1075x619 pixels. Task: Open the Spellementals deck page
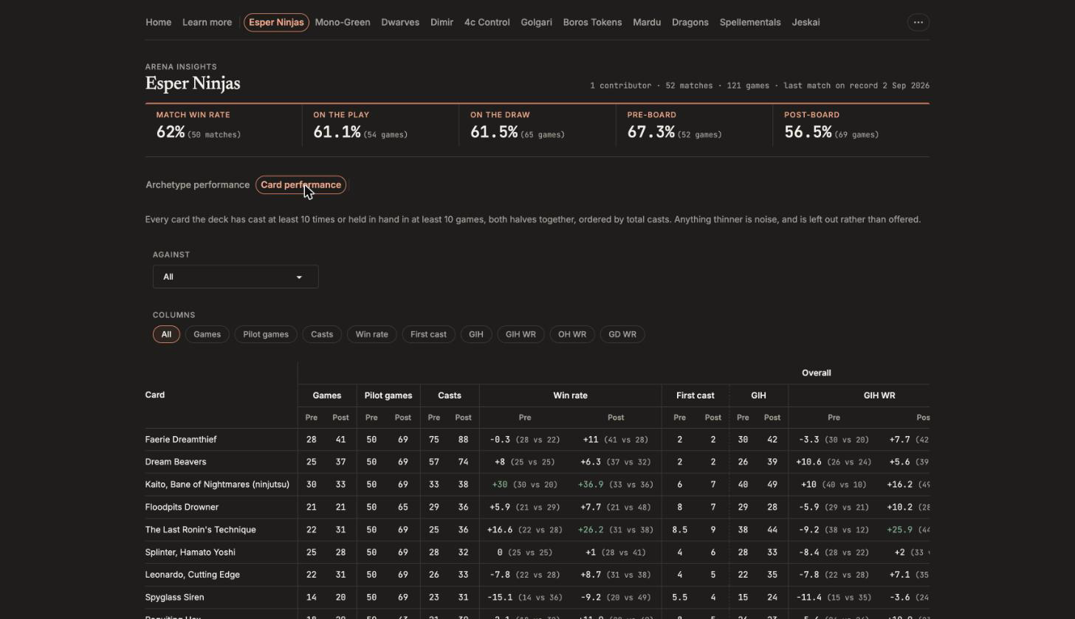pos(750,22)
